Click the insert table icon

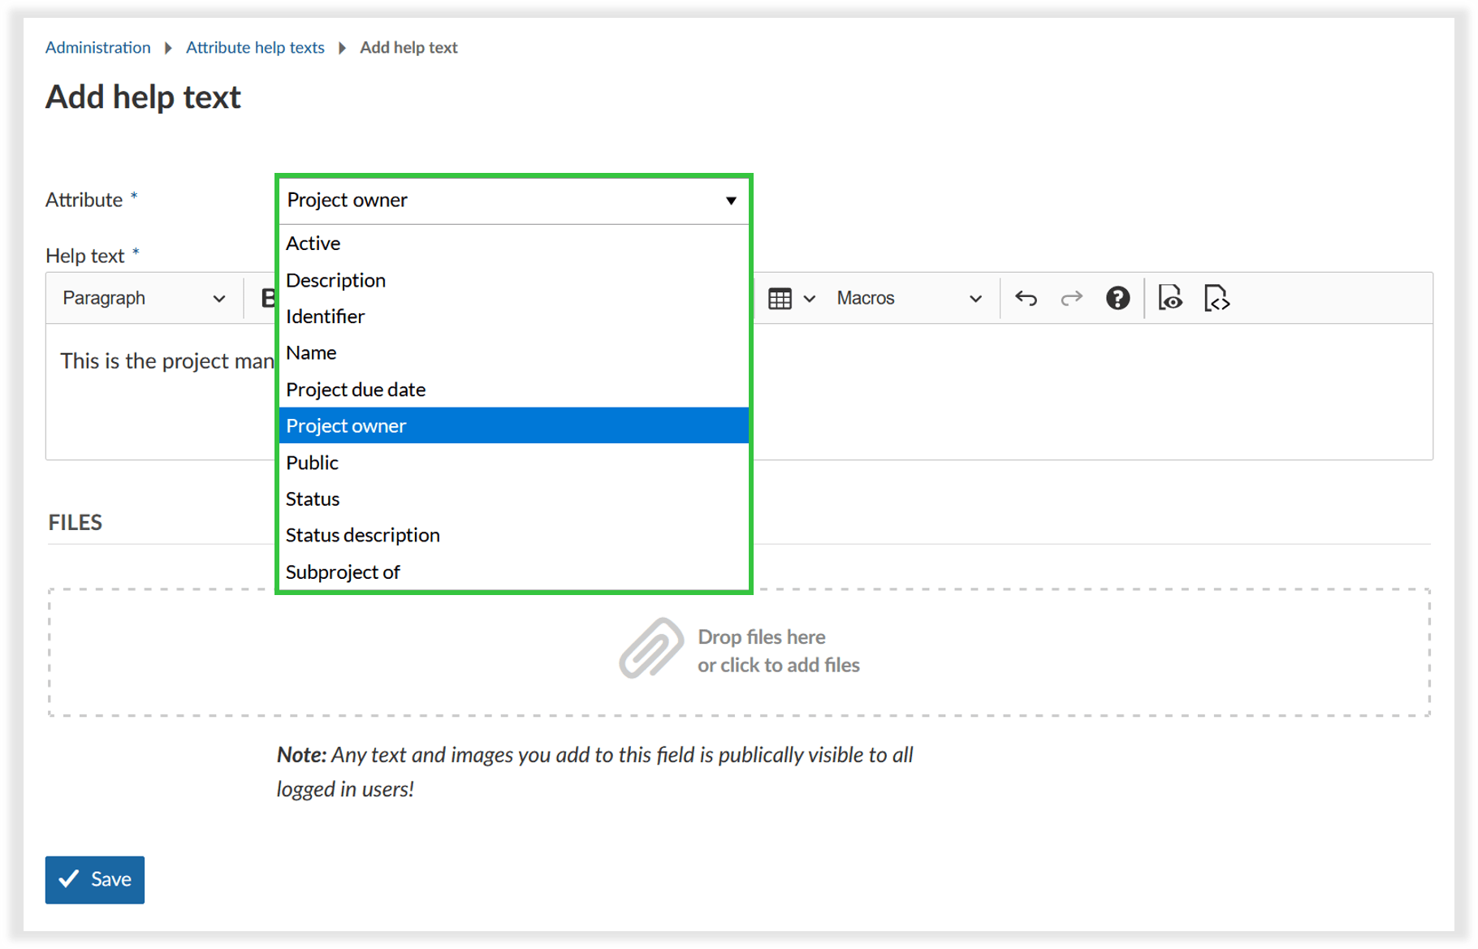[x=780, y=299]
